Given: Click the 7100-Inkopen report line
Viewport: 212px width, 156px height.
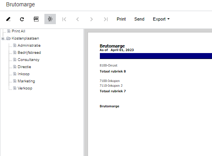Looking at the screenshot, I should coord(110,81).
